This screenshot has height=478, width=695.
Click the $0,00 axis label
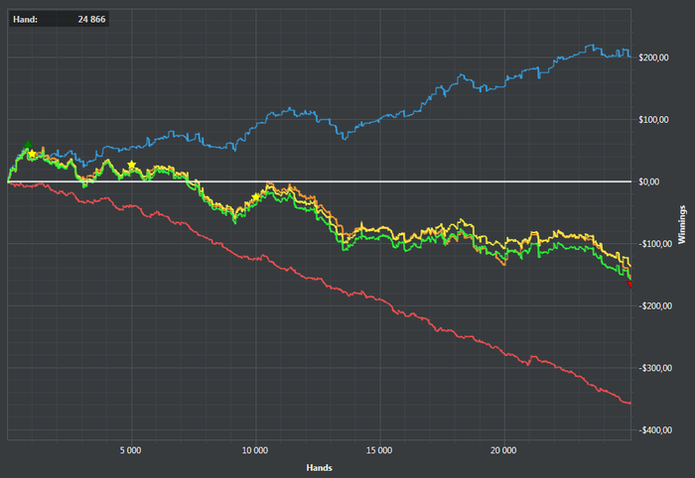click(x=649, y=181)
